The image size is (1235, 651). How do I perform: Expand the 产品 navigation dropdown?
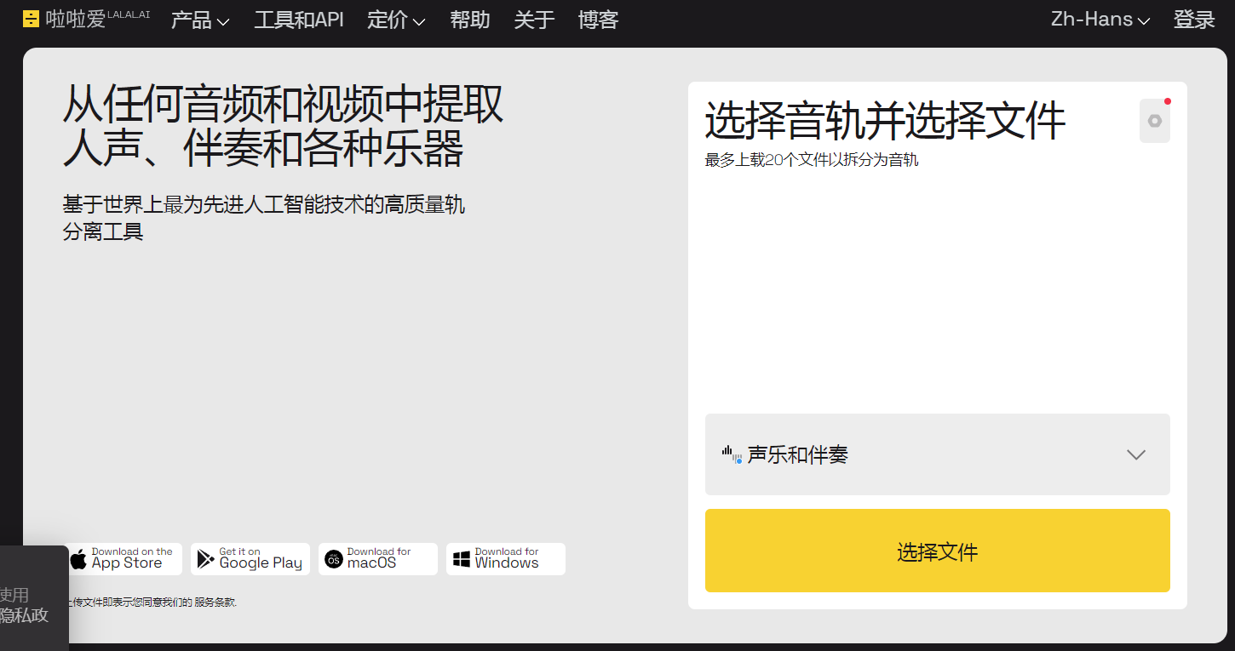pyautogui.click(x=200, y=20)
